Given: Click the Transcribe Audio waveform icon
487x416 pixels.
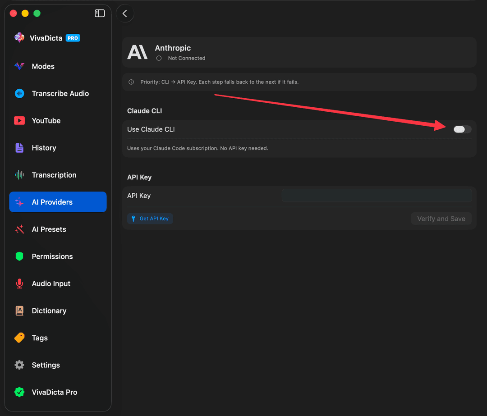Looking at the screenshot, I should coord(19,93).
